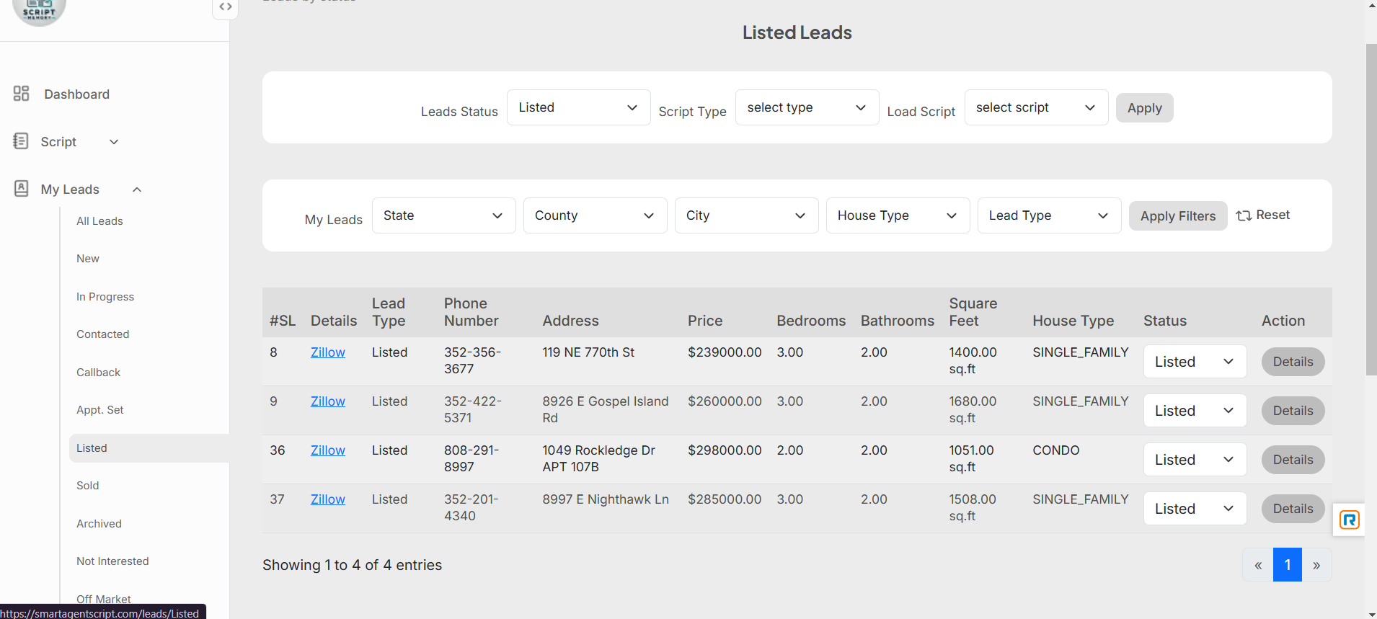Open Appt. Set leads

100,410
